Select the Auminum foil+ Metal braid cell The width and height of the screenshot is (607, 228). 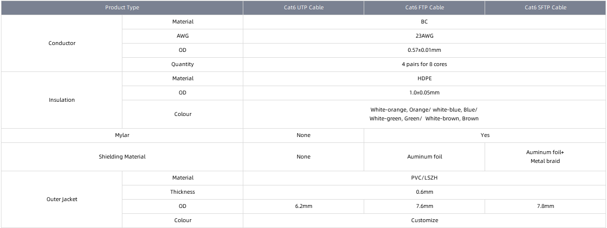tap(545, 157)
